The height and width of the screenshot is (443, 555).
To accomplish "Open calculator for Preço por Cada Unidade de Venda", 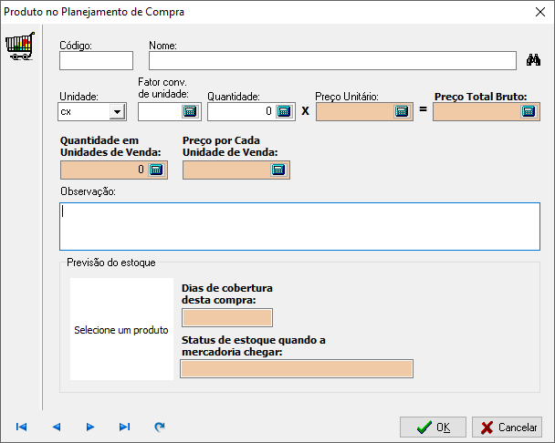I will [278, 170].
